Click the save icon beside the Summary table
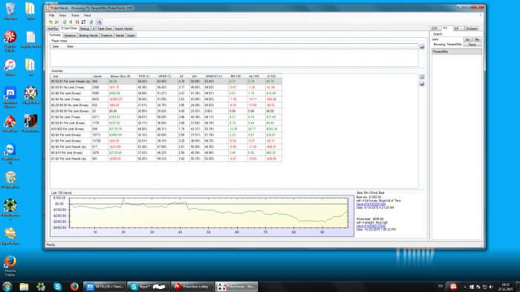Image resolution: width=520 pixels, height=292 pixels. (422, 84)
